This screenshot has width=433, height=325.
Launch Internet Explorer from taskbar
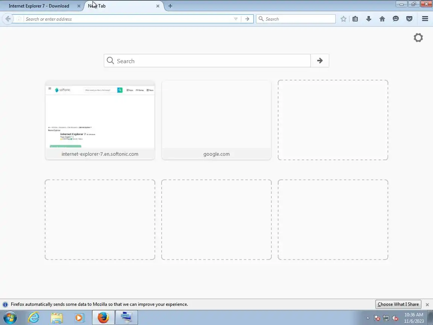33,317
